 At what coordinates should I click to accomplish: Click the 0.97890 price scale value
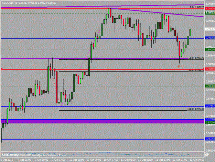[210, 90]
